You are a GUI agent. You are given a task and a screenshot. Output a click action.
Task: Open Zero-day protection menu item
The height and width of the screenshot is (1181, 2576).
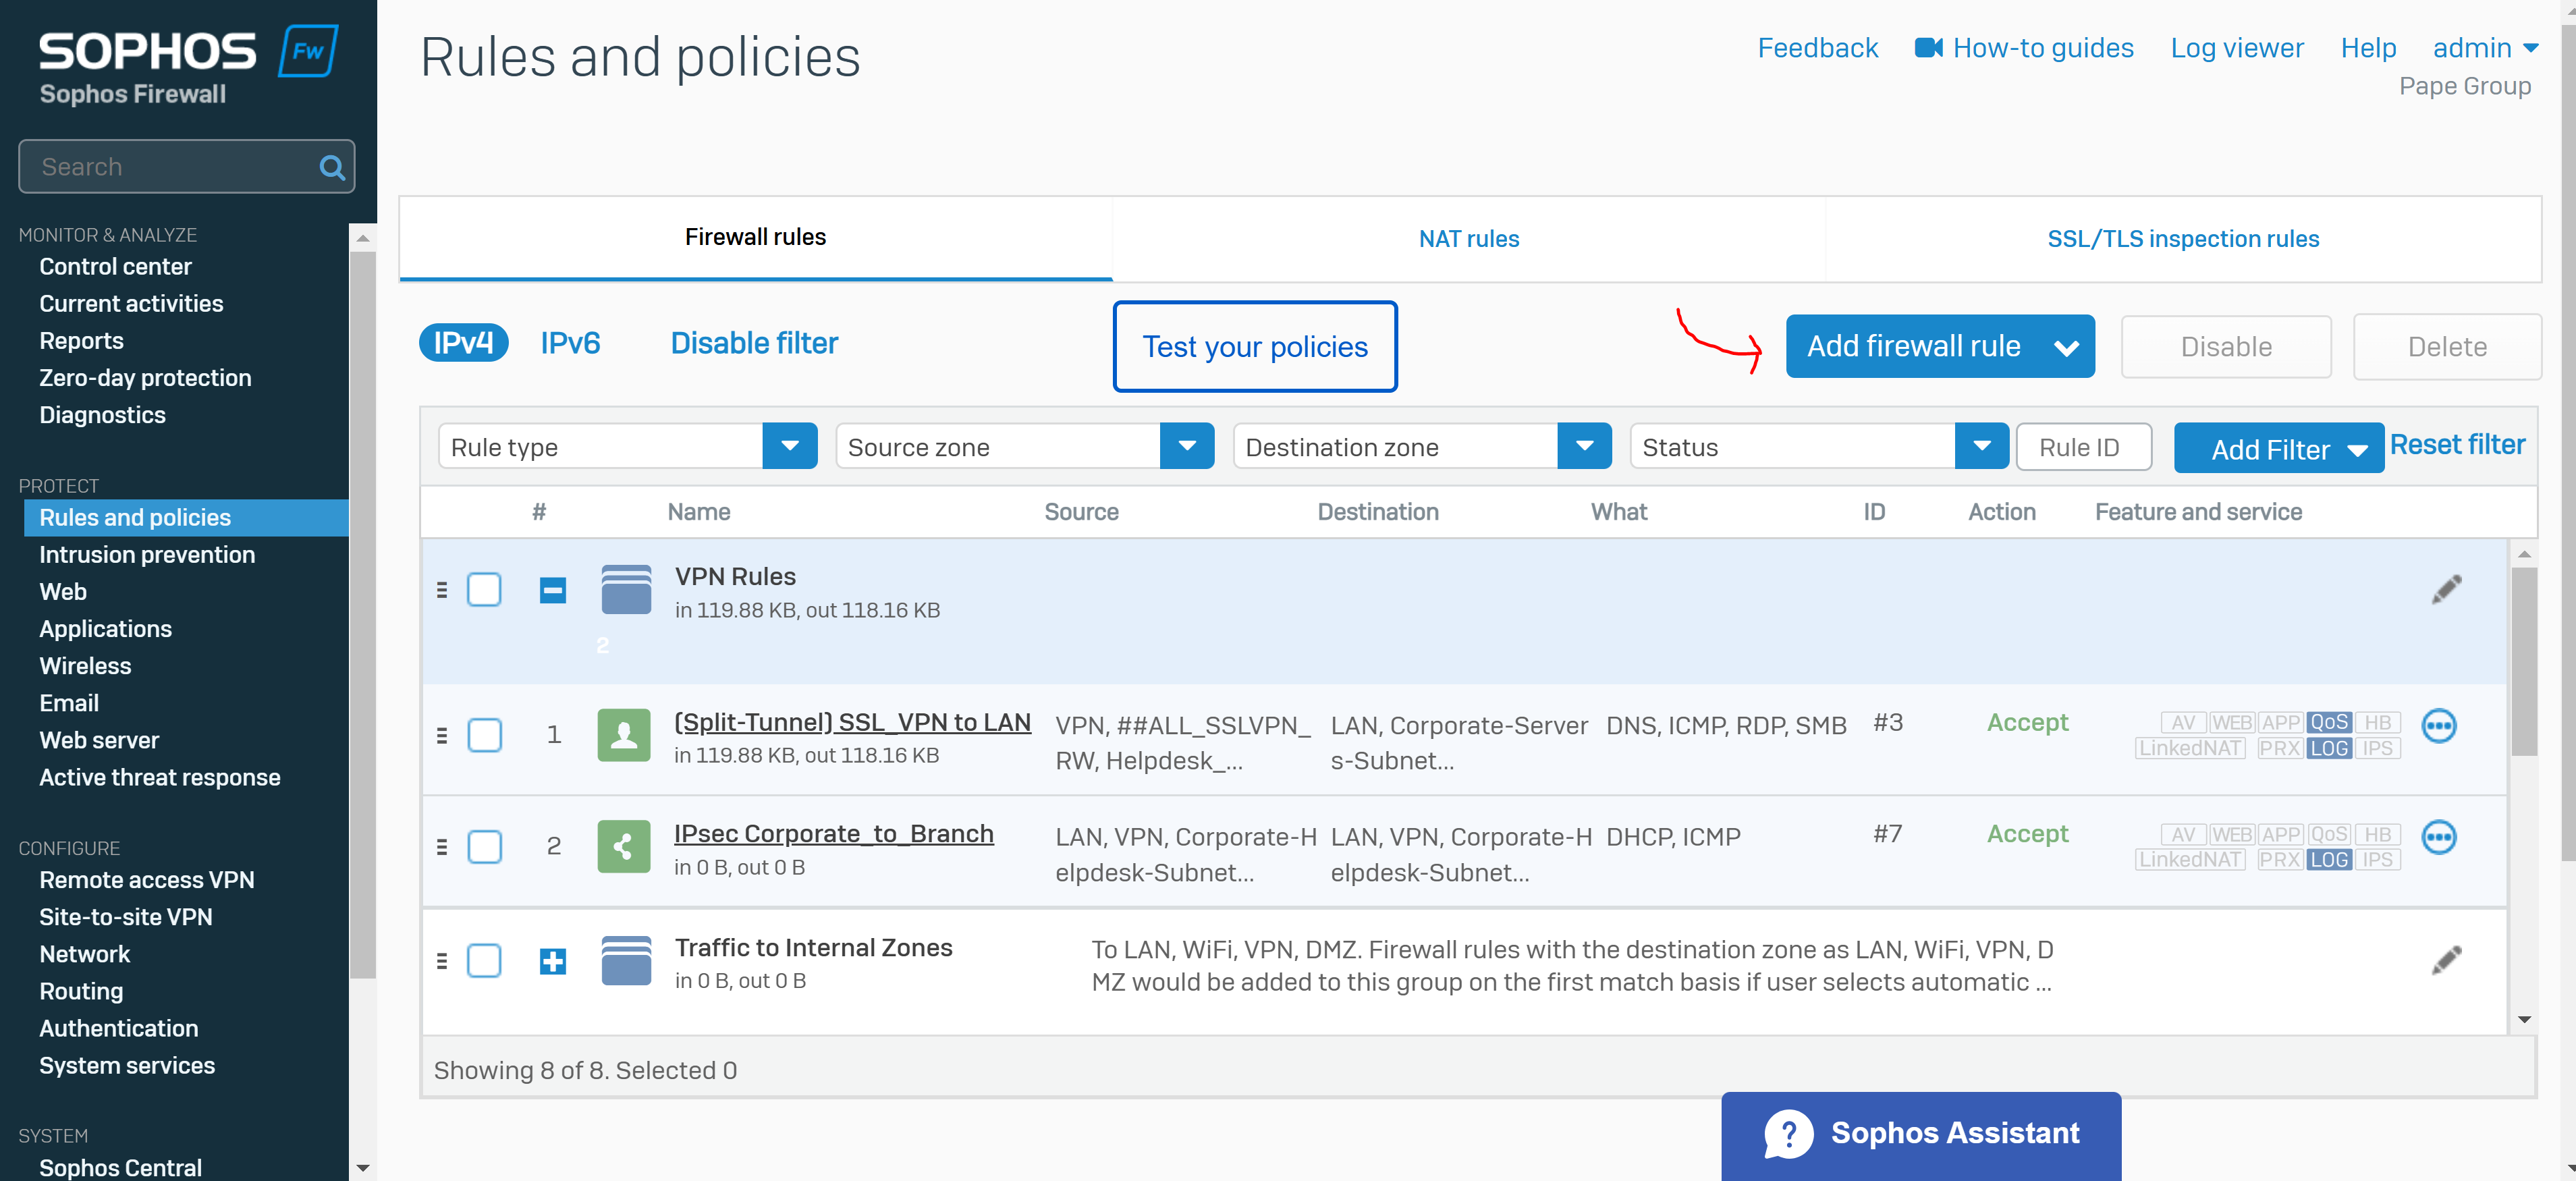pyautogui.click(x=145, y=378)
